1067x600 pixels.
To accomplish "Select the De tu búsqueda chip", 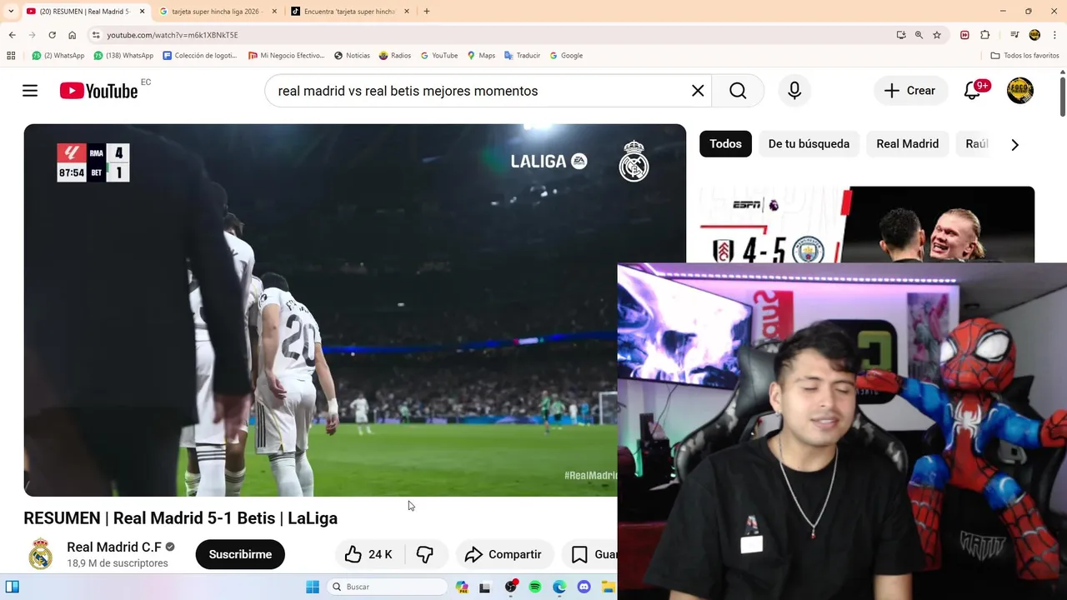I will pyautogui.click(x=809, y=144).
